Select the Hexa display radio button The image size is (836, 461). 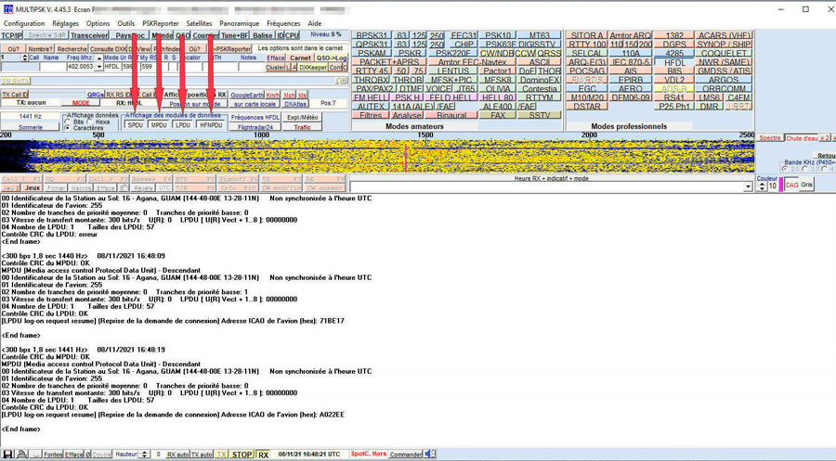pos(91,122)
